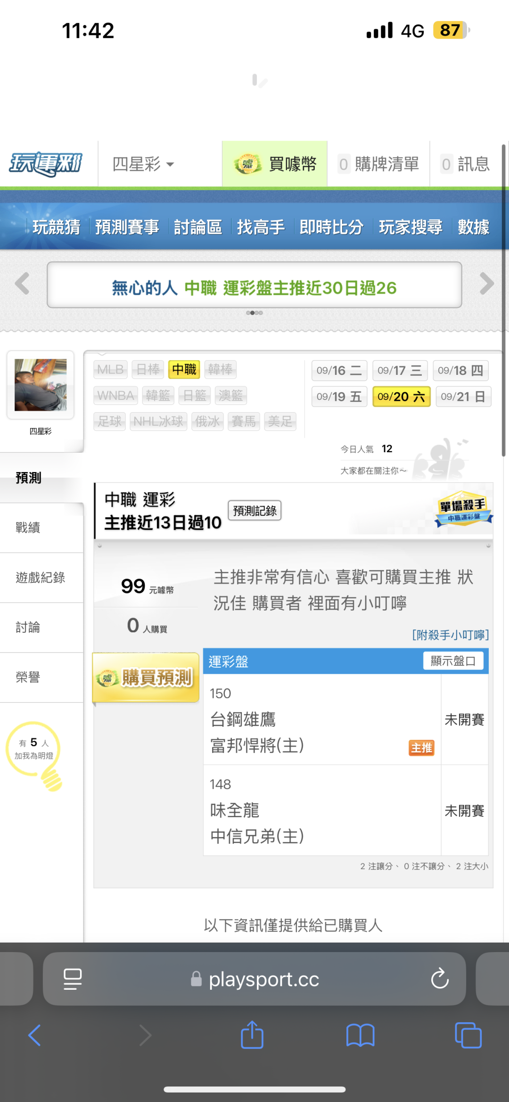Switch to the 遊戲紀錄 sidebar tab
This screenshot has height=1102, width=509.
pyautogui.click(x=41, y=578)
